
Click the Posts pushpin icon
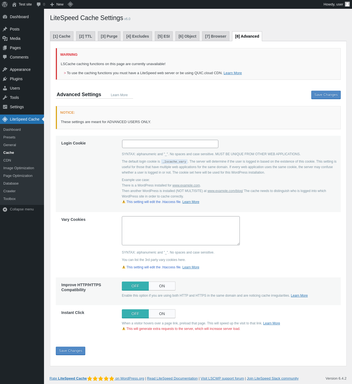[5, 29]
